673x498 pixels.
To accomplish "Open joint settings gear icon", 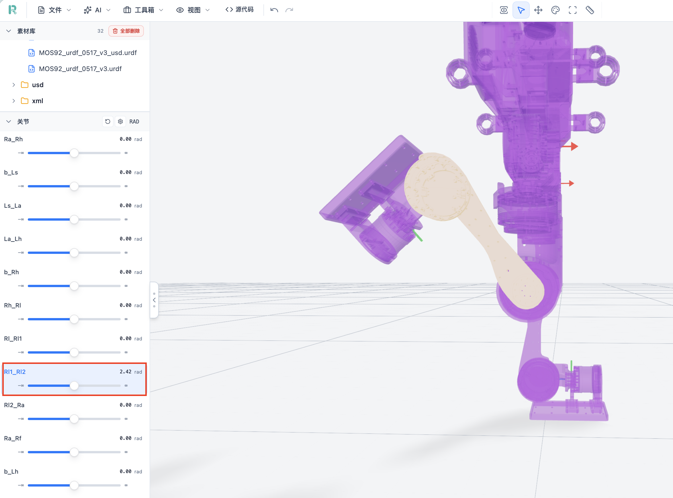I will point(120,121).
